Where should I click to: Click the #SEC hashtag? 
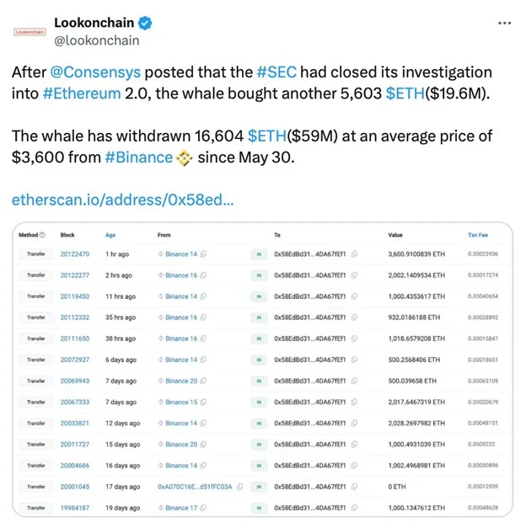[x=276, y=72]
